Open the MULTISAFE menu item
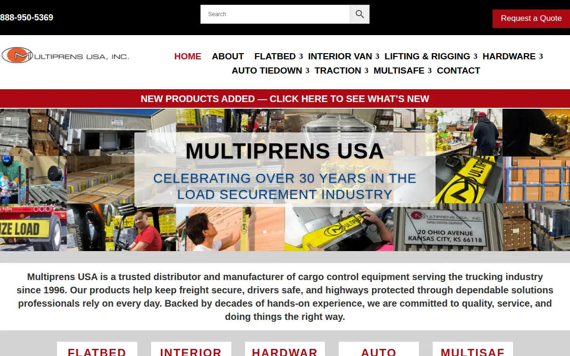 tap(399, 70)
